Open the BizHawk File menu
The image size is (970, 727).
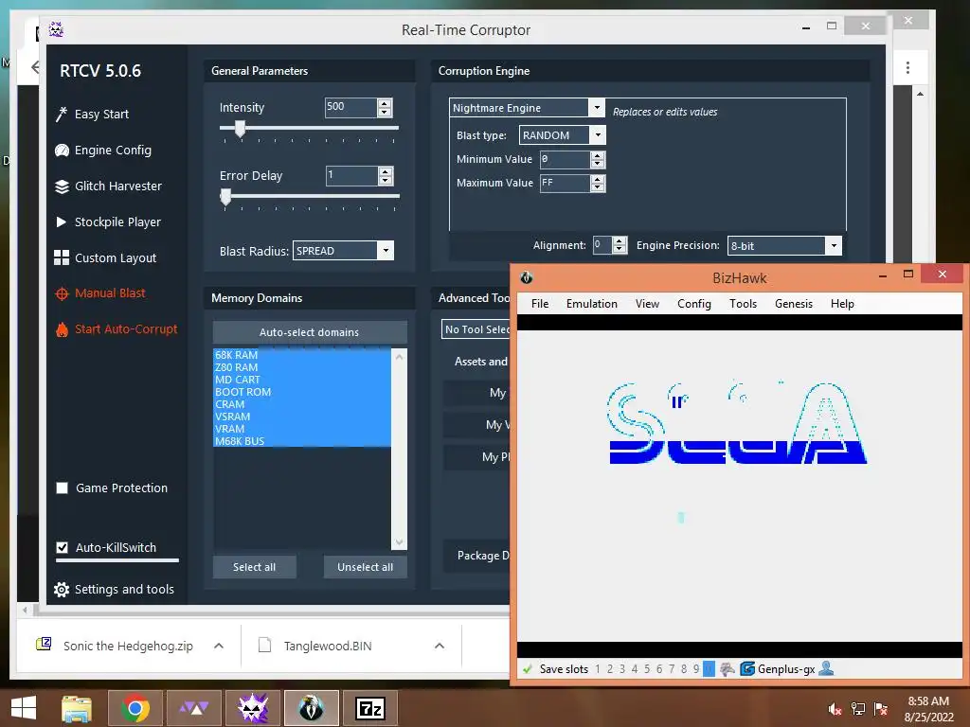pos(540,304)
